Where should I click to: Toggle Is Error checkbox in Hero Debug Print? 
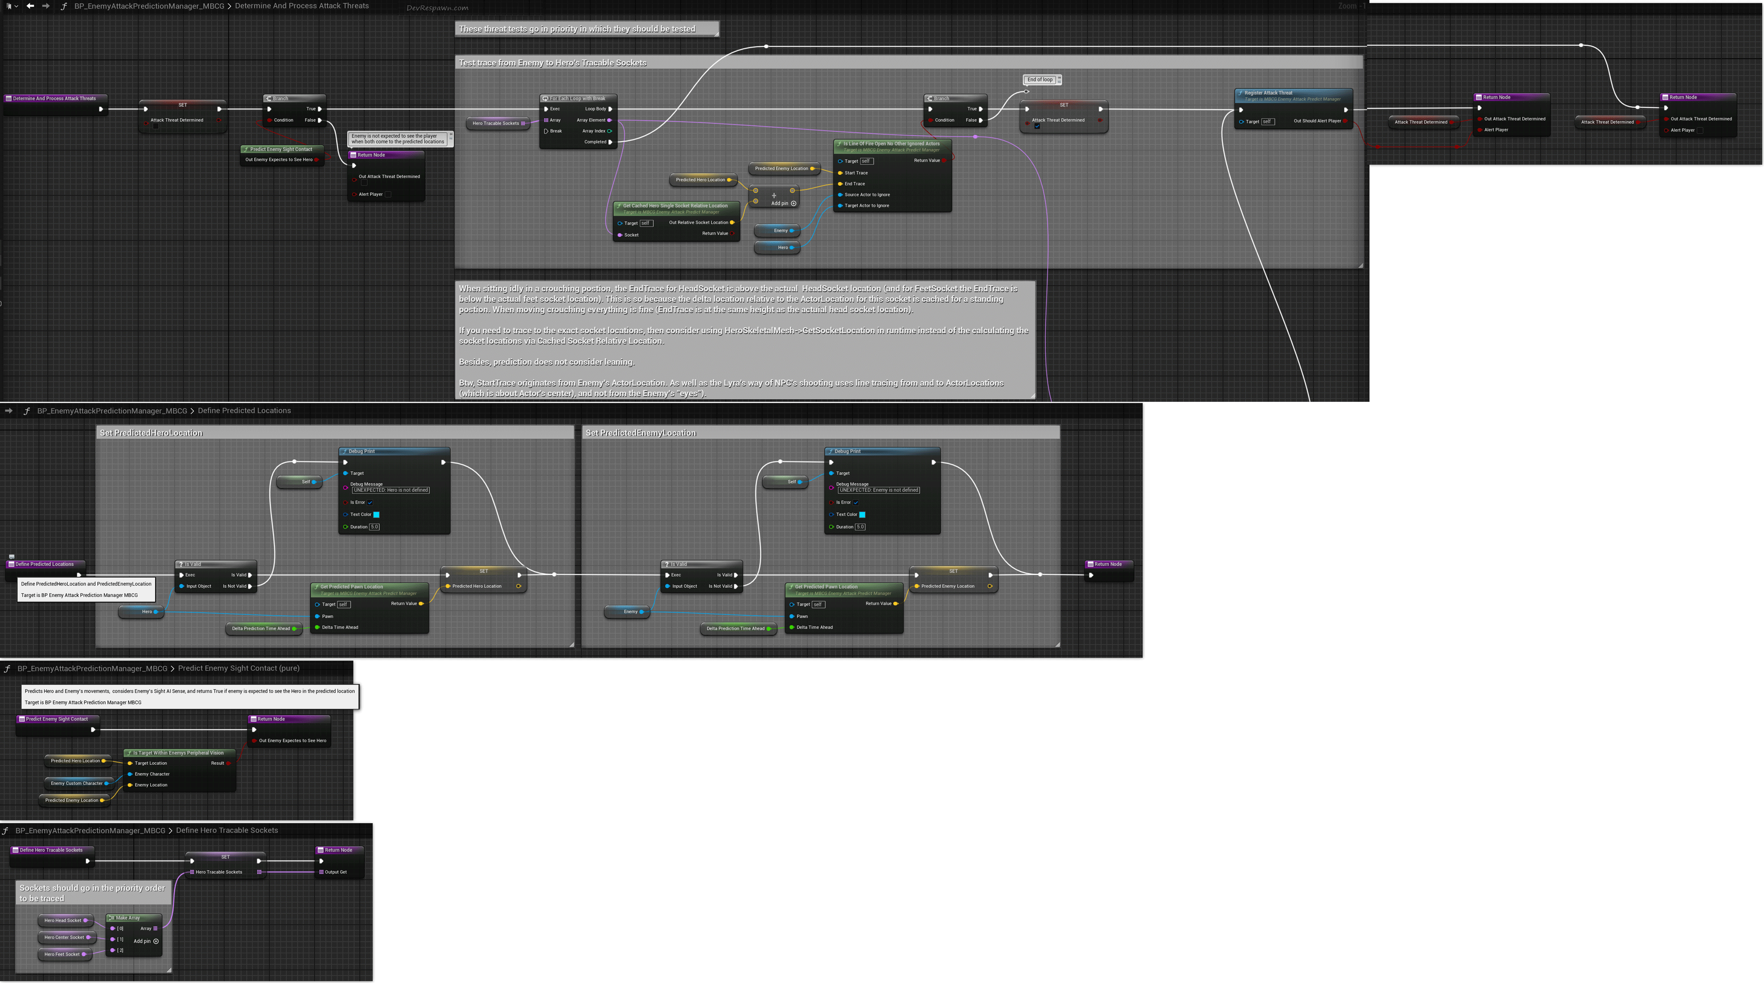pos(370,503)
